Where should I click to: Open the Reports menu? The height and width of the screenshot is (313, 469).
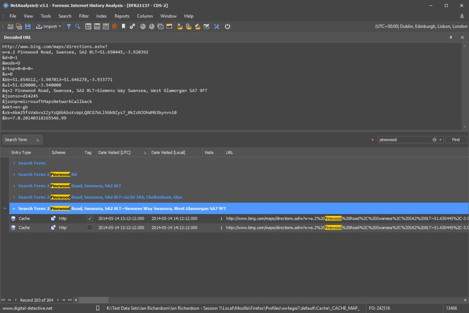(122, 16)
